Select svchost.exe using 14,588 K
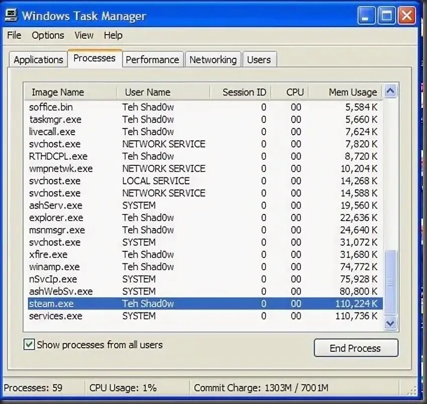The height and width of the screenshot is (404, 427). tap(205, 193)
